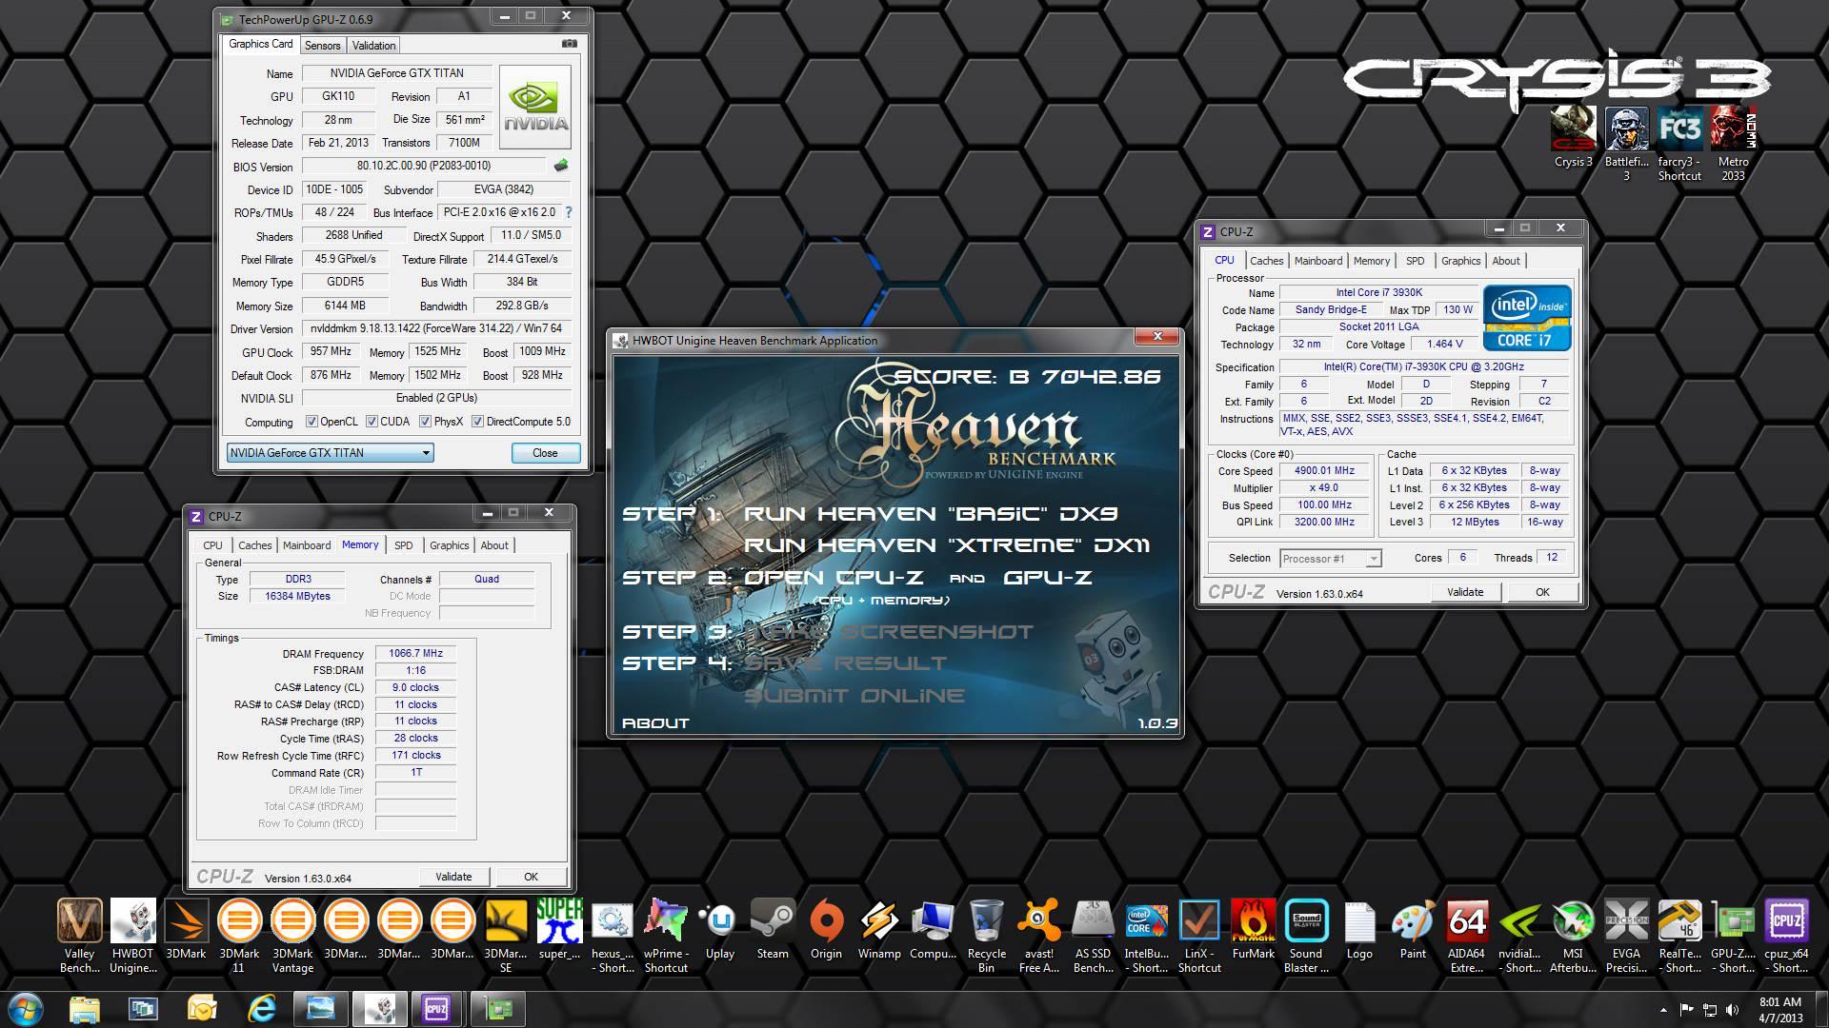Toggle the PhysX checkbox in GPU-Z
Screen dimensions: 1829x1028
pos(425,422)
